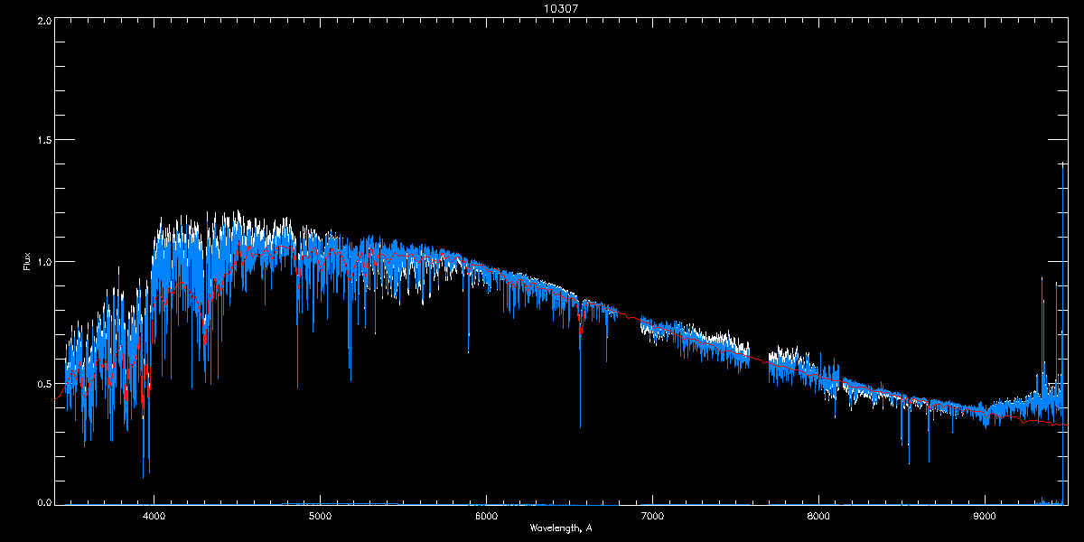Click the 5000 x-axis tick label
This screenshot has width=1084, height=542.
point(320,516)
